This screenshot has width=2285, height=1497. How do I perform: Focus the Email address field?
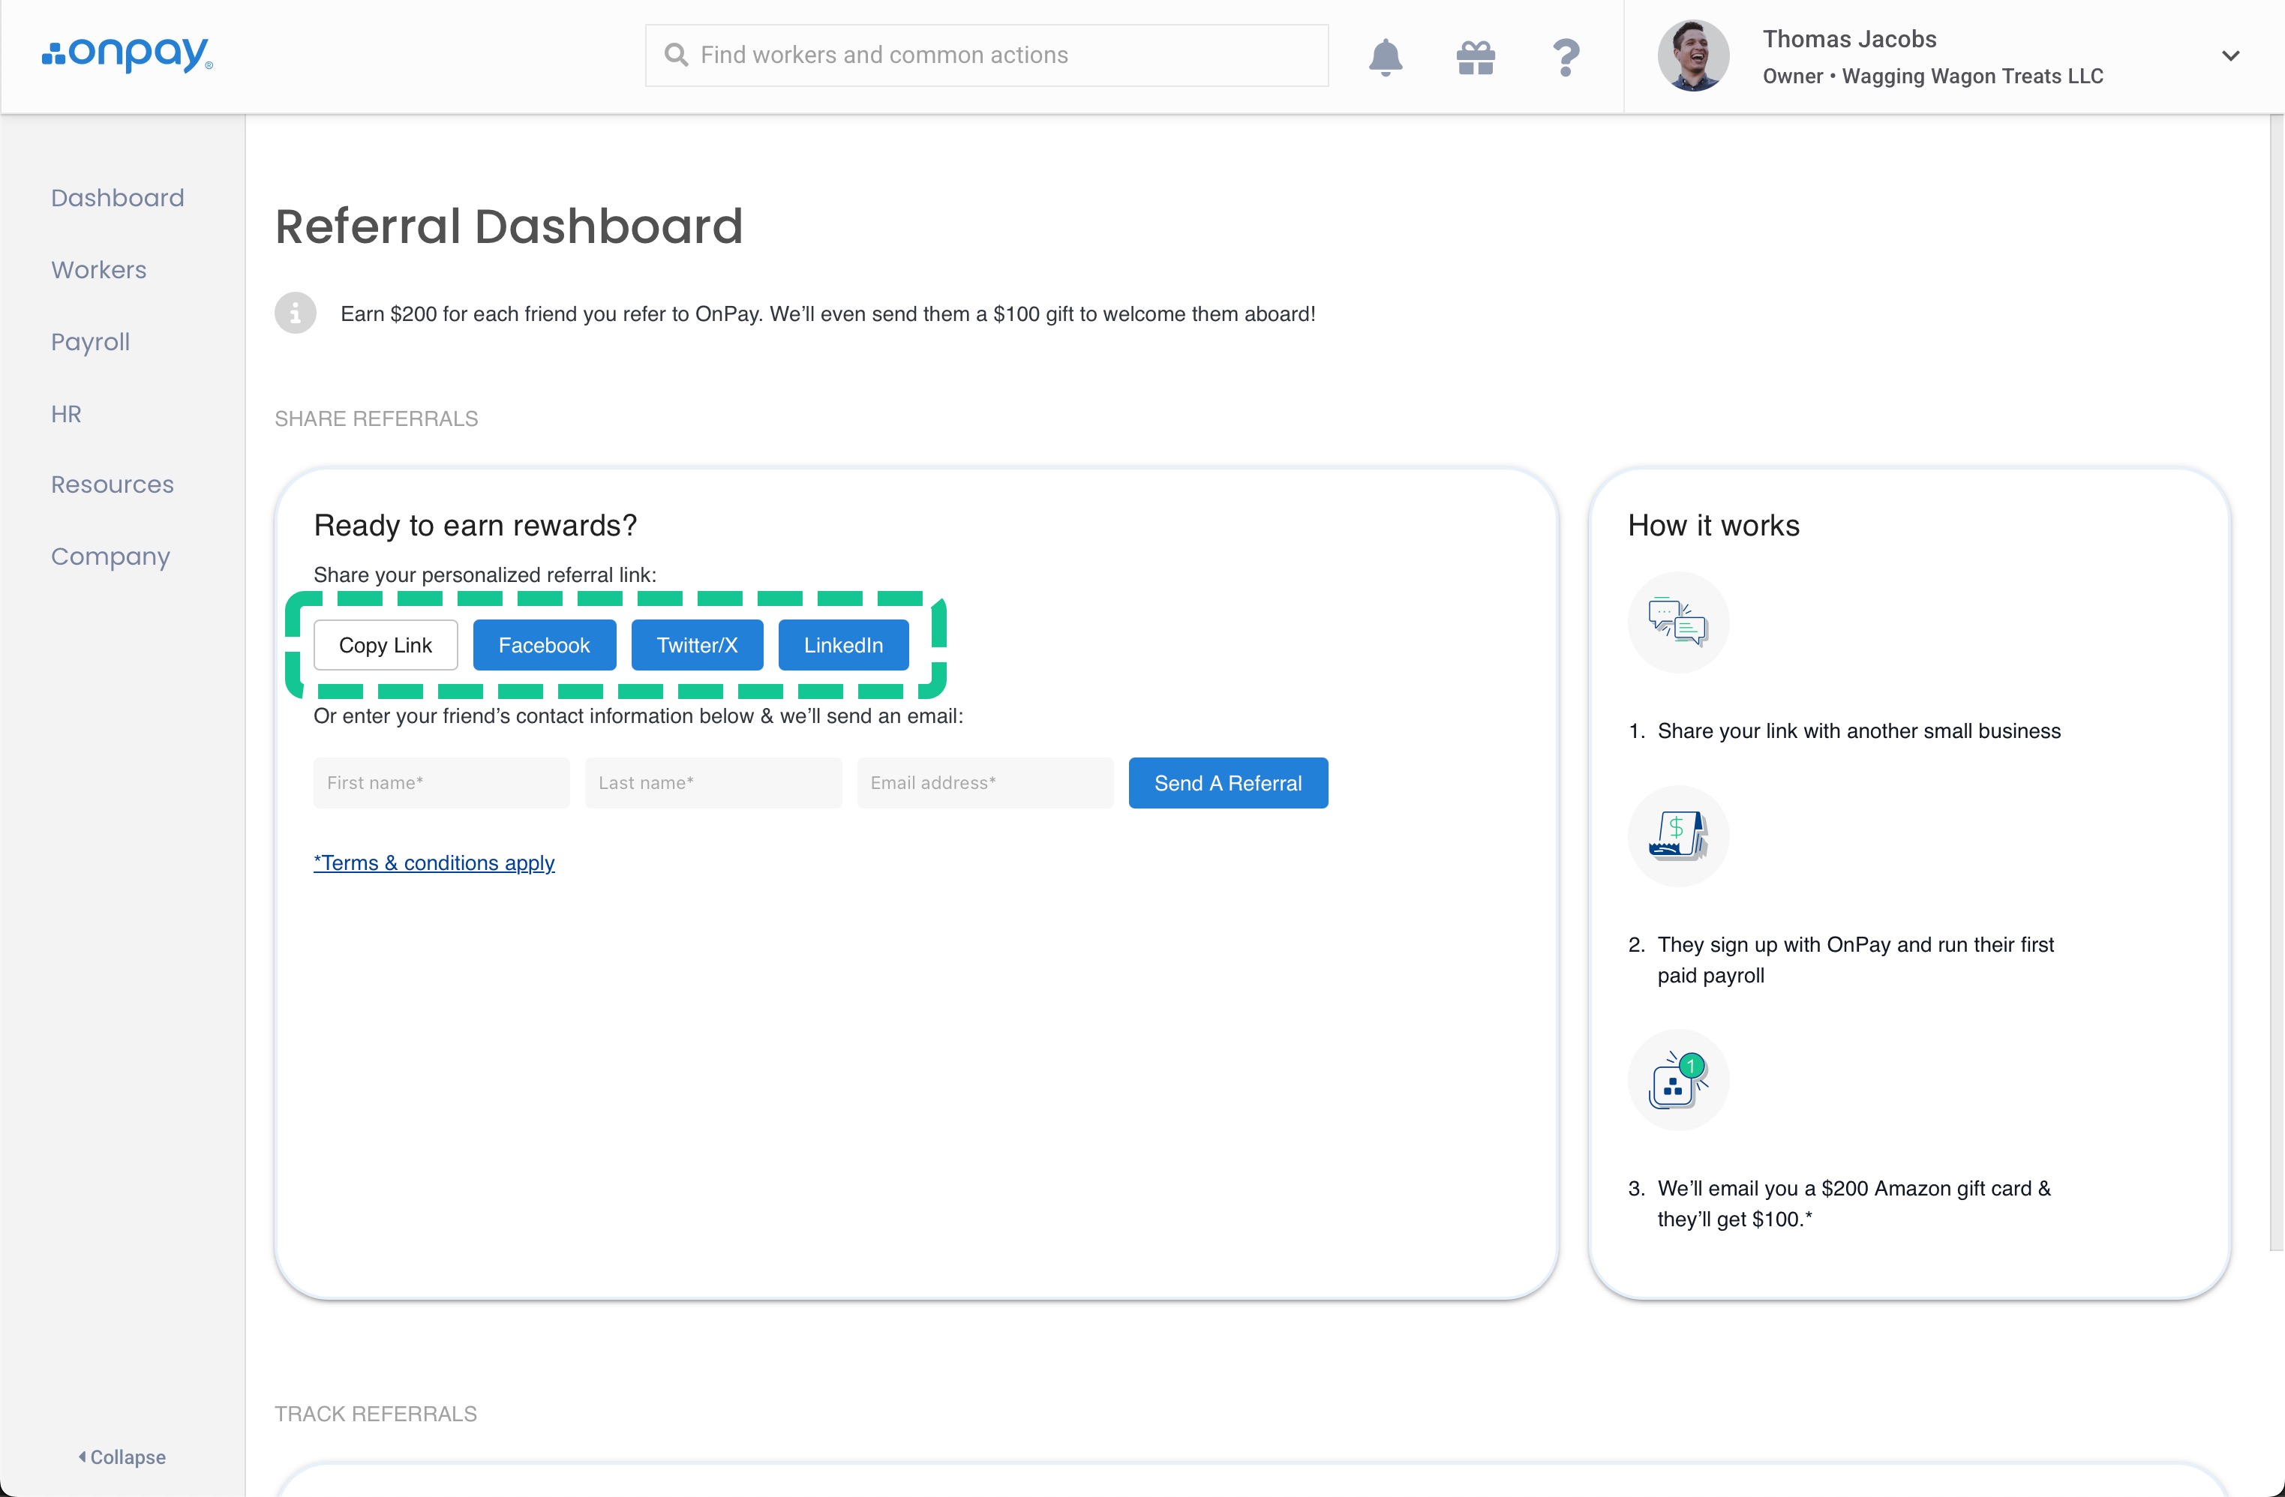(x=984, y=783)
